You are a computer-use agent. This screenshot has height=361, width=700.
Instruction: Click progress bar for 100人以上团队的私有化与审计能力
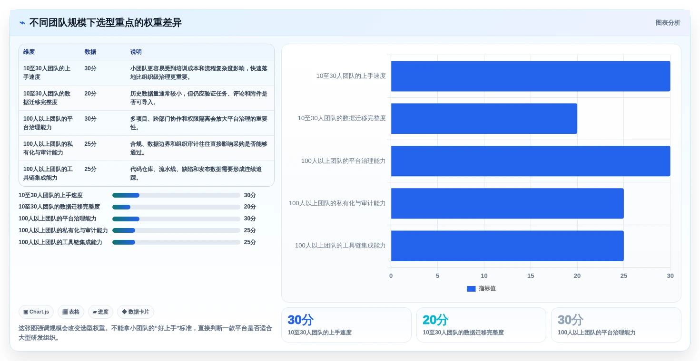(x=176, y=230)
